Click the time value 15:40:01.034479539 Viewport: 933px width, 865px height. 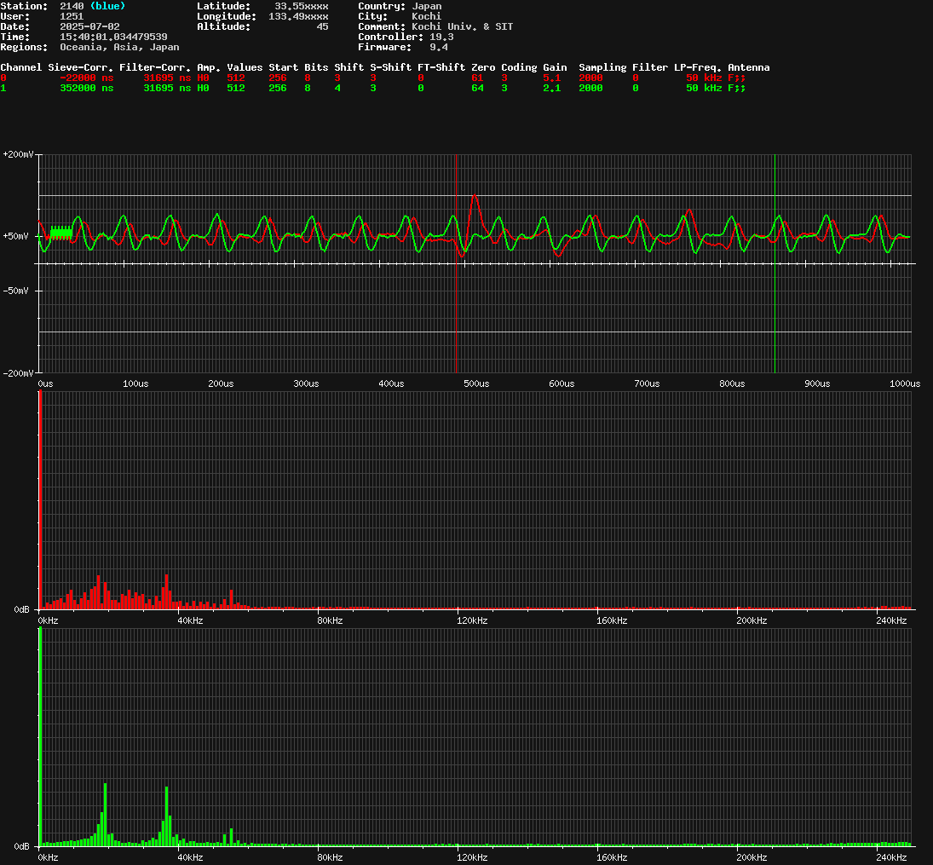point(113,37)
